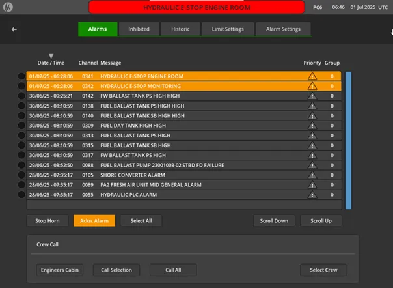Click warning triangle on HYDRAULIC PLC ALARM row

[x=312, y=195]
